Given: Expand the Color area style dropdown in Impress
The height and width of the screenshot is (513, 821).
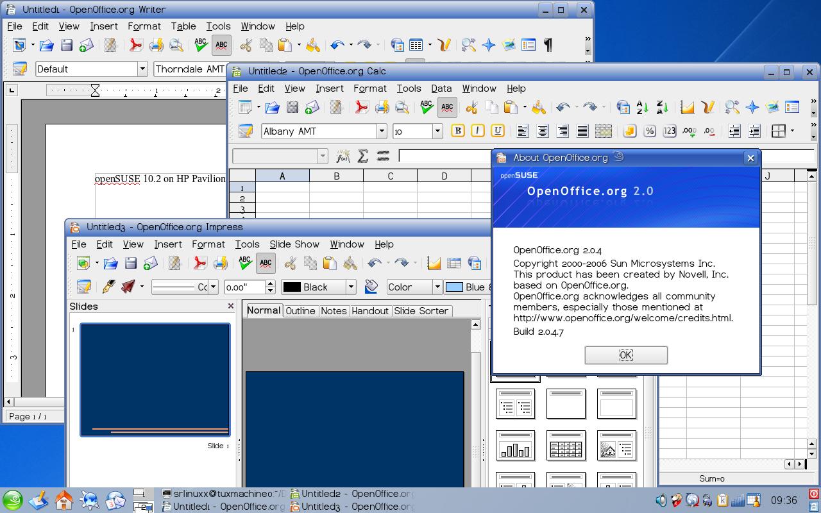Looking at the screenshot, I should pyautogui.click(x=437, y=287).
